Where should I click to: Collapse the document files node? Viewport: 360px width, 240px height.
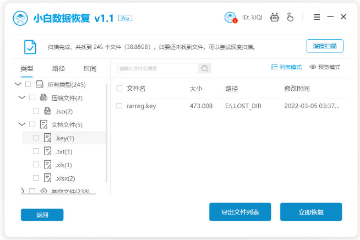click(22, 124)
